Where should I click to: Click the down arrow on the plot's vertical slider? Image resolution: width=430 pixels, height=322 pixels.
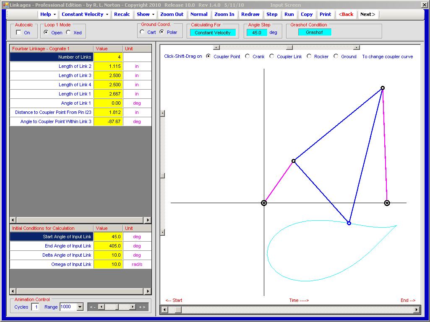163,232
